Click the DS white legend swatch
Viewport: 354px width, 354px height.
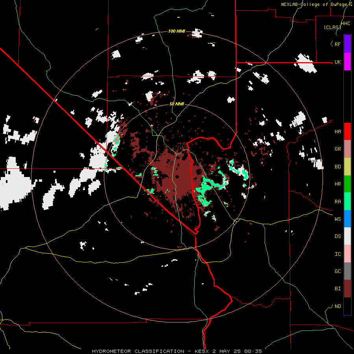point(347,236)
